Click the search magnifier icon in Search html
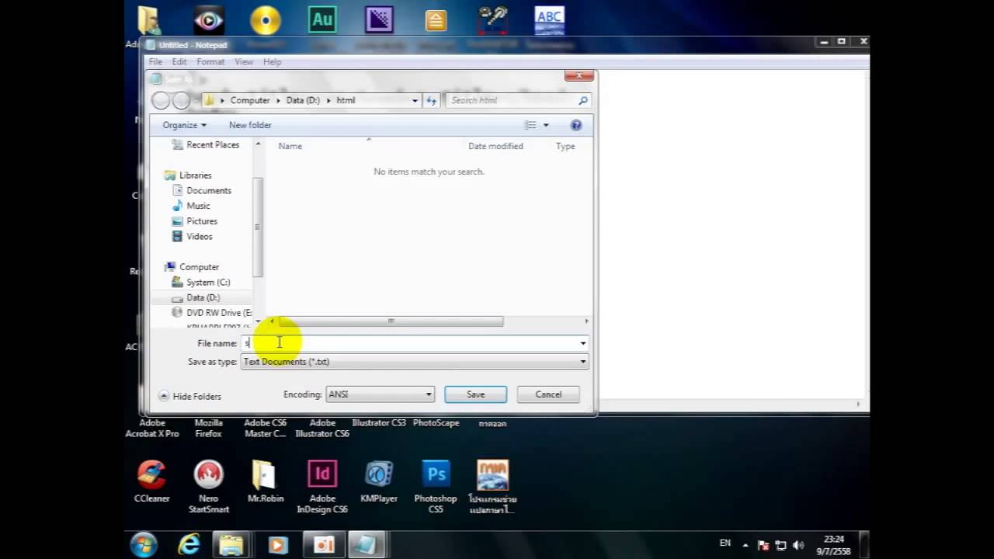The height and width of the screenshot is (559, 994). pos(582,100)
